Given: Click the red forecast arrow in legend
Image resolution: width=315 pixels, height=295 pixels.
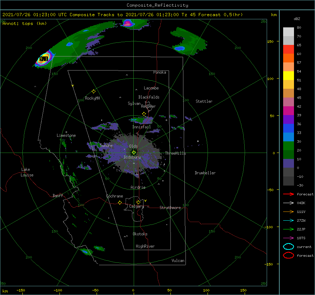Looking at the screenshot, I should tap(288, 194).
